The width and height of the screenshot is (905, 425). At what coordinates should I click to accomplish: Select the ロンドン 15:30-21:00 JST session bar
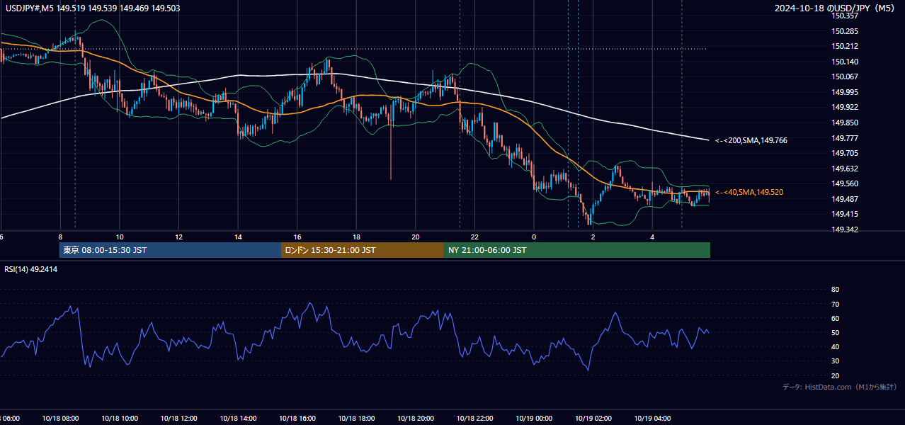click(363, 250)
